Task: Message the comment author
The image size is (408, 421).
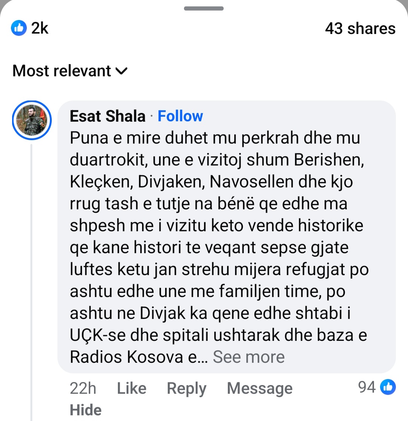Action: (x=260, y=388)
